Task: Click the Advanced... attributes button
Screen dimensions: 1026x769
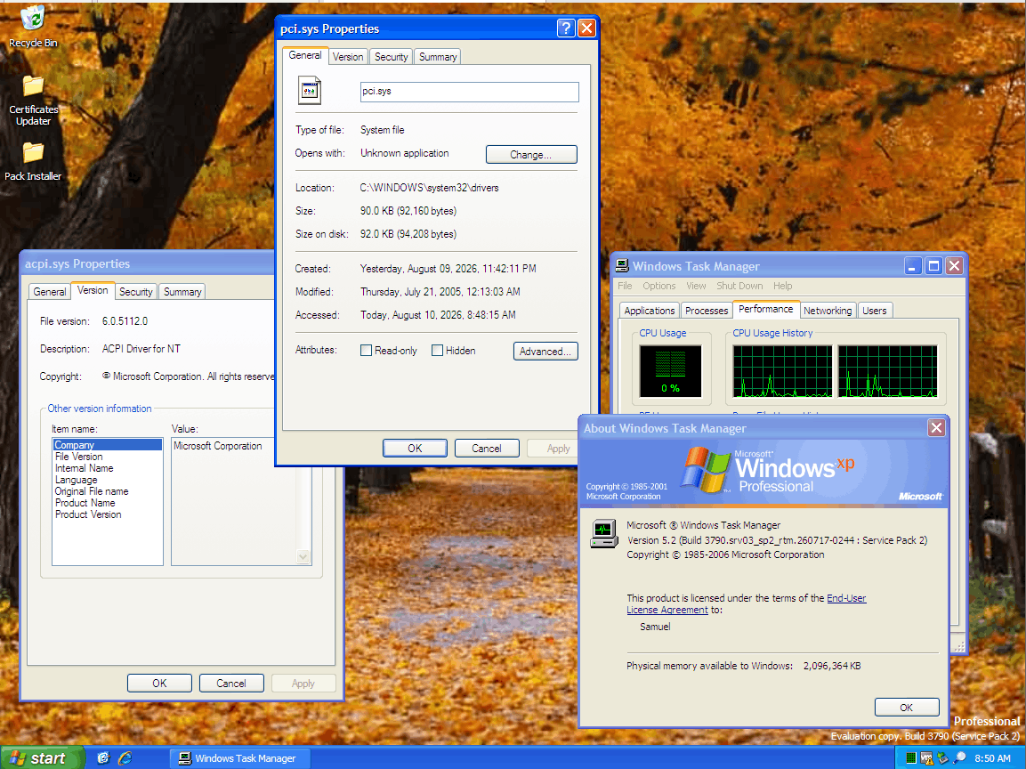Action: (545, 351)
